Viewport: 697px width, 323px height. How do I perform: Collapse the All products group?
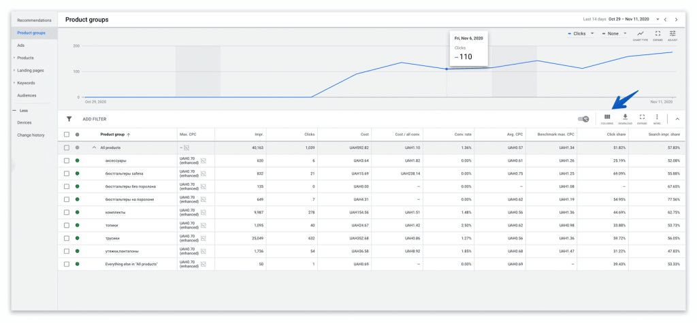94,148
